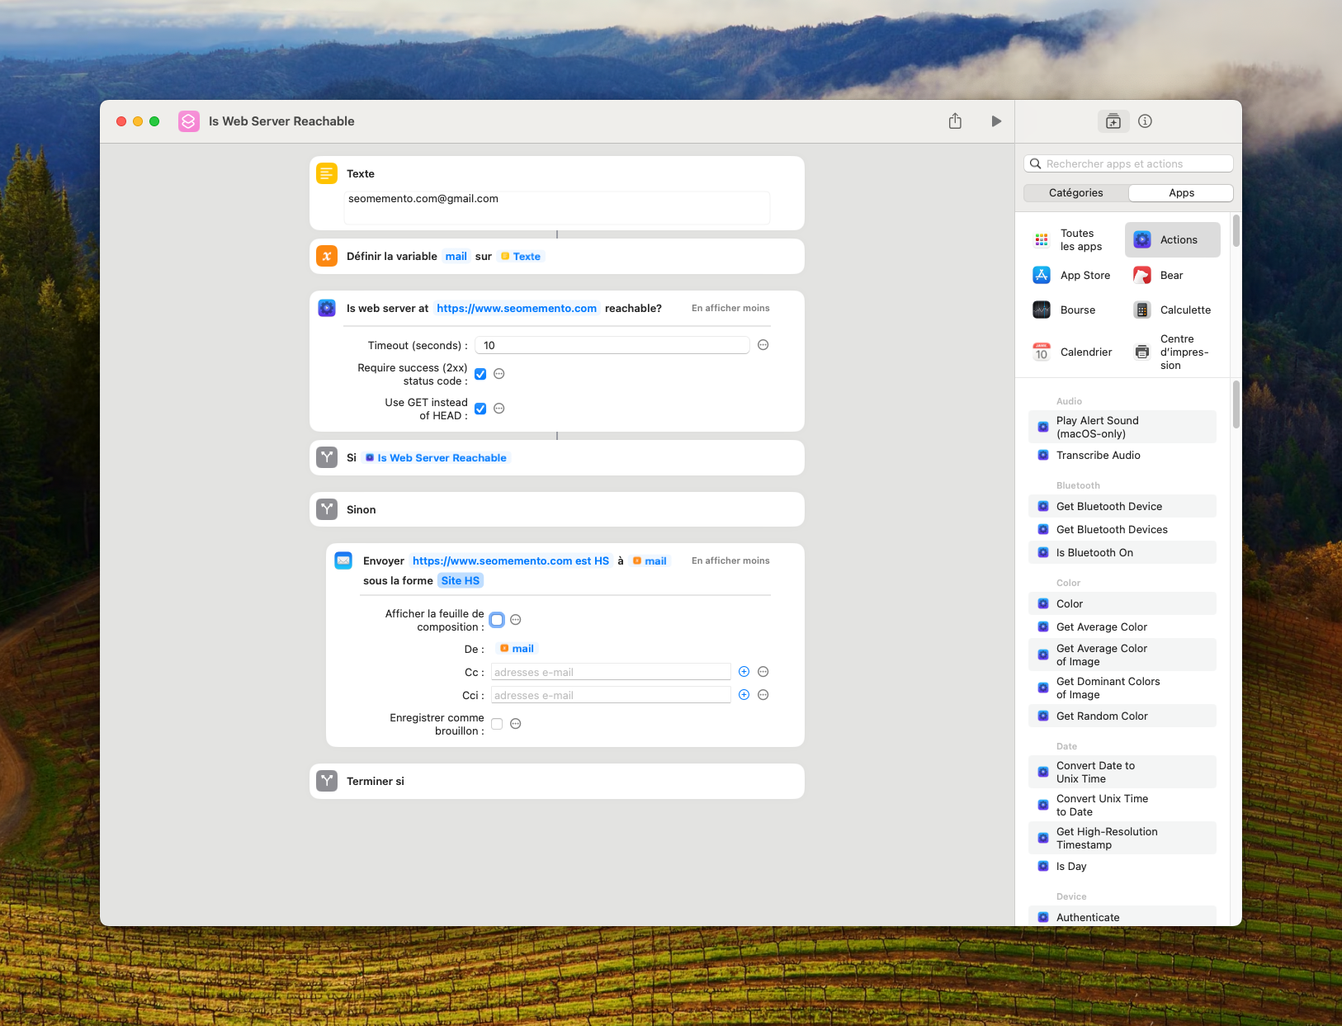Click the yellow Texte action icon
This screenshot has height=1026, width=1342.
coord(327,173)
